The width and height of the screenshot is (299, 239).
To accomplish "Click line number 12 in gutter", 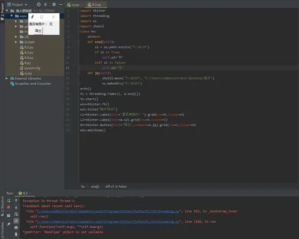I will [x=68, y=68].
